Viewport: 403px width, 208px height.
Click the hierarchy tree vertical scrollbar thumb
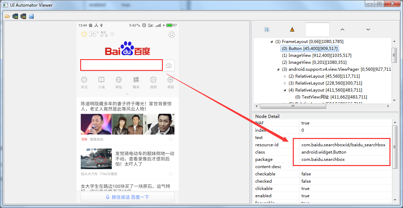coord(394,55)
